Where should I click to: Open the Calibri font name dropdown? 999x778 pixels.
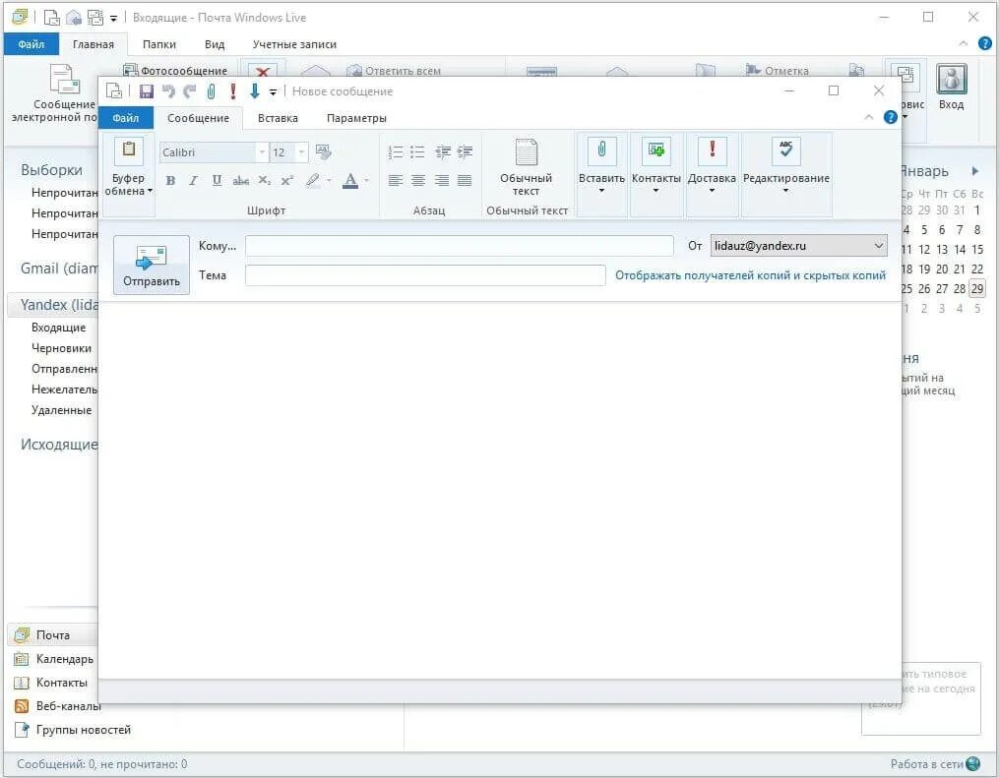click(x=261, y=152)
